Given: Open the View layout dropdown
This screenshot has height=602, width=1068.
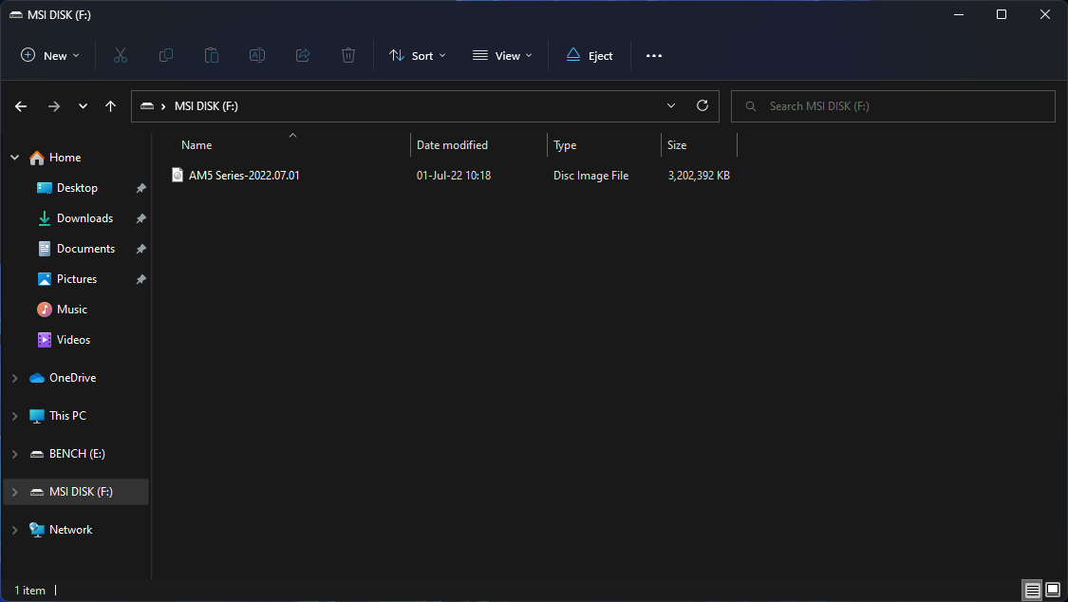Looking at the screenshot, I should [502, 56].
